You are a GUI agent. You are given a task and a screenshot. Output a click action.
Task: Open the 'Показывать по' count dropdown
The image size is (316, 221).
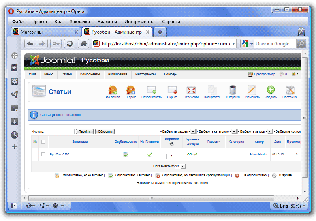tap(180, 167)
